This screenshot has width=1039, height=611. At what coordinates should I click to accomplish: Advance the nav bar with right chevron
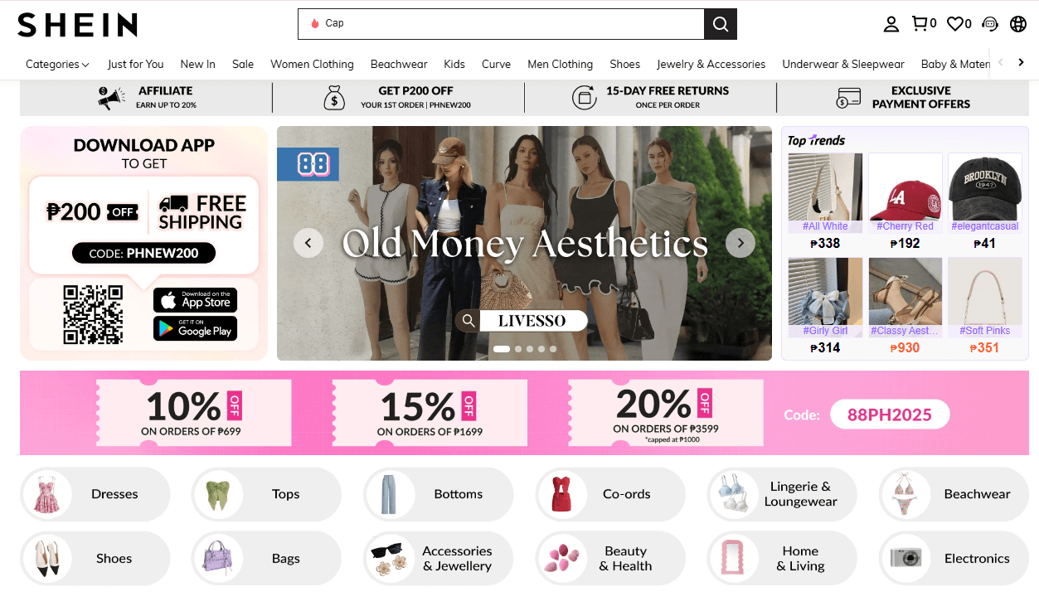click(1022, 62)
